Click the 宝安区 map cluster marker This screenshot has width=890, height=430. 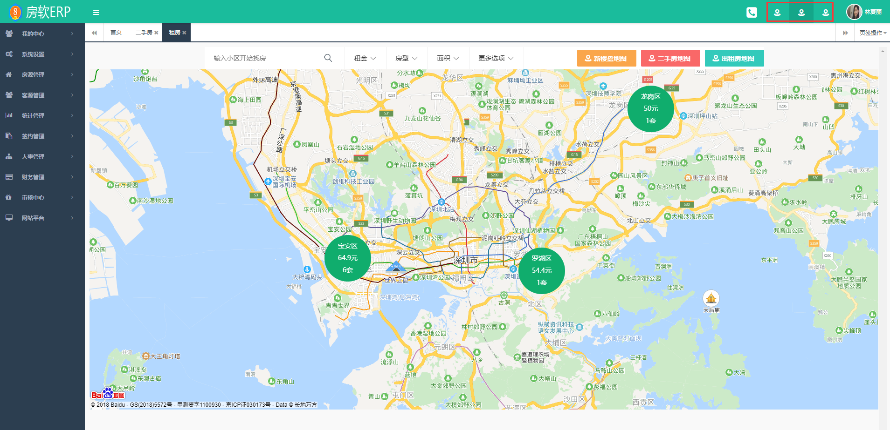pyautogui.click(x=348, y=258)
